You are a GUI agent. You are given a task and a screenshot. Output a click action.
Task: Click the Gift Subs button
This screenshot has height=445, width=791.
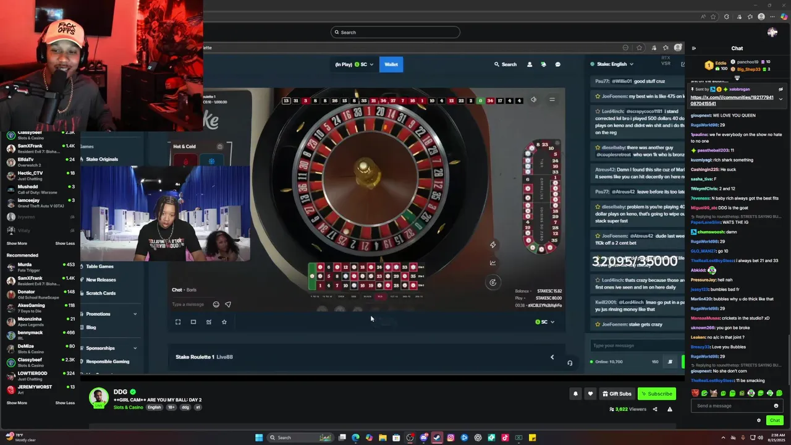tap(617, 394)
